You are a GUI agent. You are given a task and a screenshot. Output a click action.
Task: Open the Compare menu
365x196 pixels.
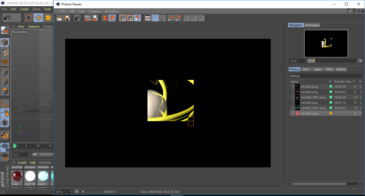[x=95, y=11]
